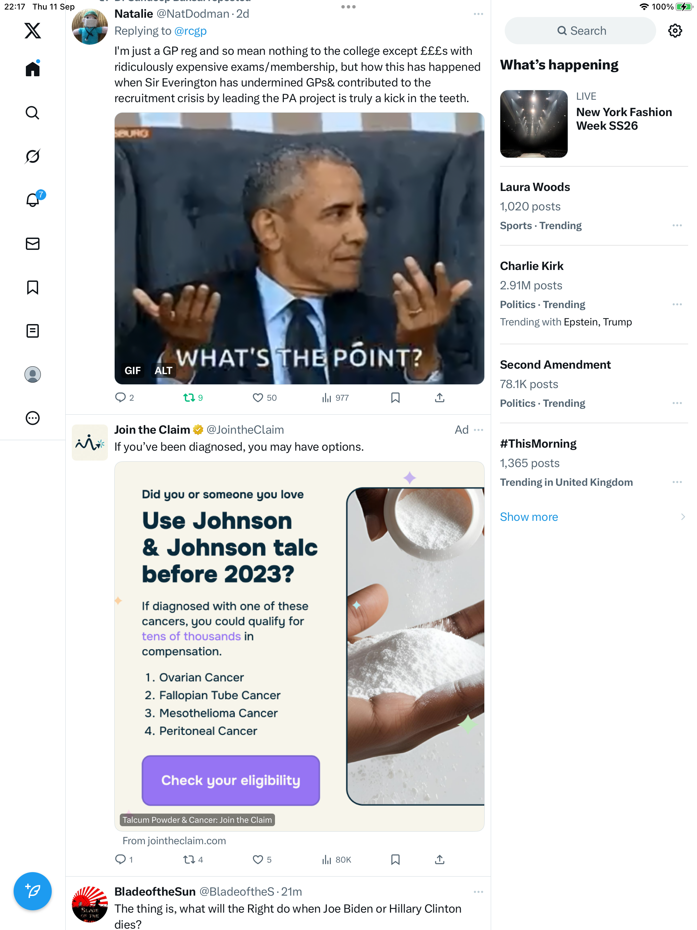Viewport: 697px width, 930px height.
Task: Open the New York Fashion Week thumbnail
Action: click(x=533, y=124)
